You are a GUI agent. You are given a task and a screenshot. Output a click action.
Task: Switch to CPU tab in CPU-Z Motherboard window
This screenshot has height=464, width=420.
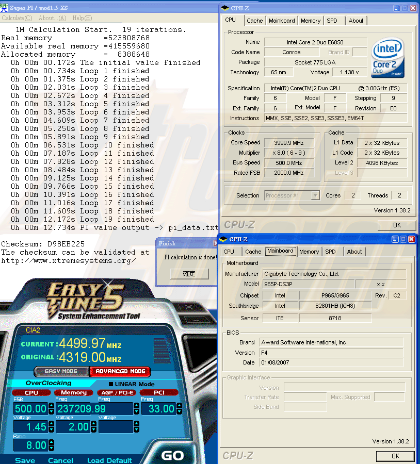pyautogui.click(x=229, y=252)
